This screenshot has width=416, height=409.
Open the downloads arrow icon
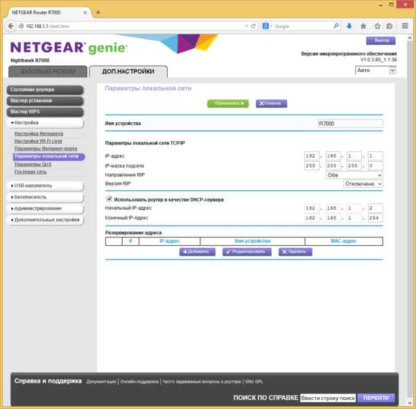[x=349, y=26]
